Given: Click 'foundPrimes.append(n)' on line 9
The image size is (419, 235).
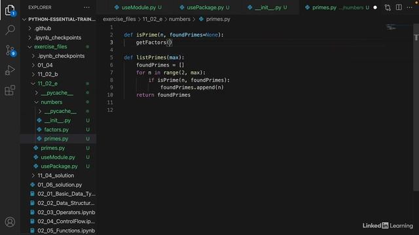Looking at the screenshot, I should pyautogui.click(x=192, y=87).
